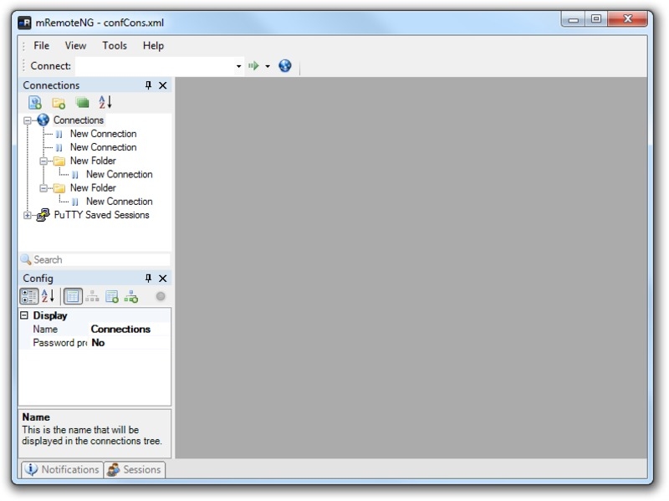Toggle Alphabetical sort in Config panel

point(48,296)
